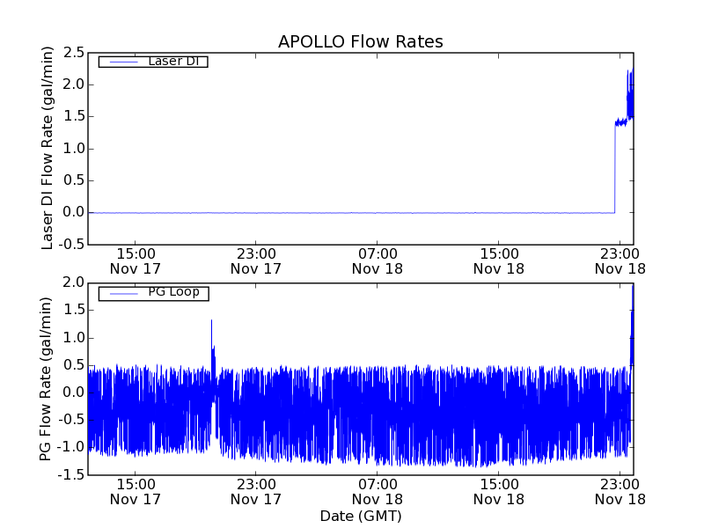Viewport: 704px width, 528px height.
Task: Click 15:00 Nov 17 tick under top plot
Action: click(135, 260)
